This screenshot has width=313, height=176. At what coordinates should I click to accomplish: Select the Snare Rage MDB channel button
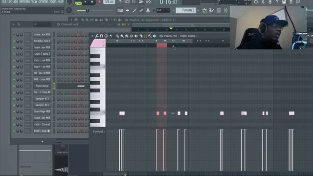click(x=42, y=111)
